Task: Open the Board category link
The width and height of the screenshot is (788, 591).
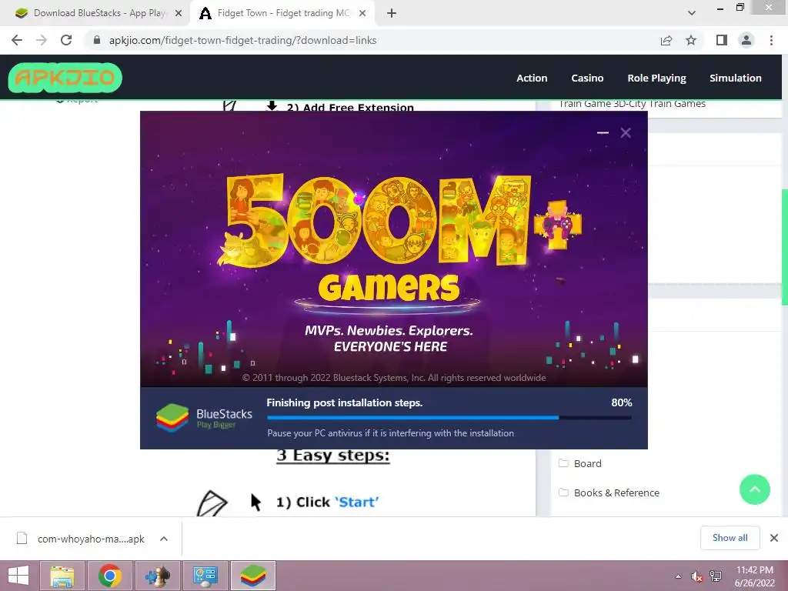Action: click(587, 463)
